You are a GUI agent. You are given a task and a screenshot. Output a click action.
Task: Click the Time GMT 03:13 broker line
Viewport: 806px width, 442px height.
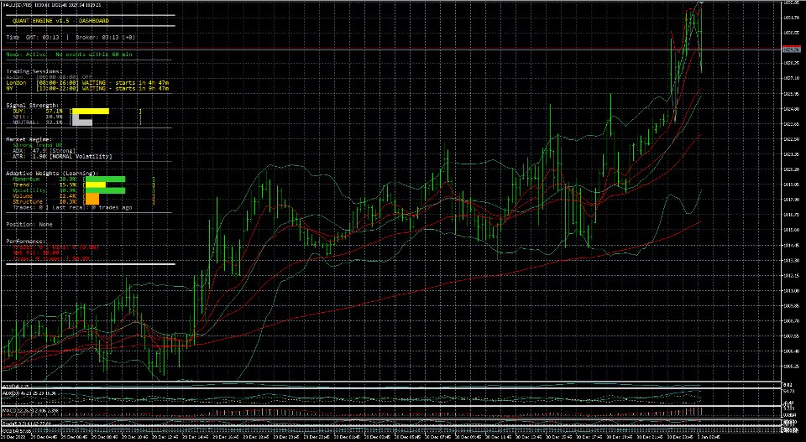click(x=71, y=38)
